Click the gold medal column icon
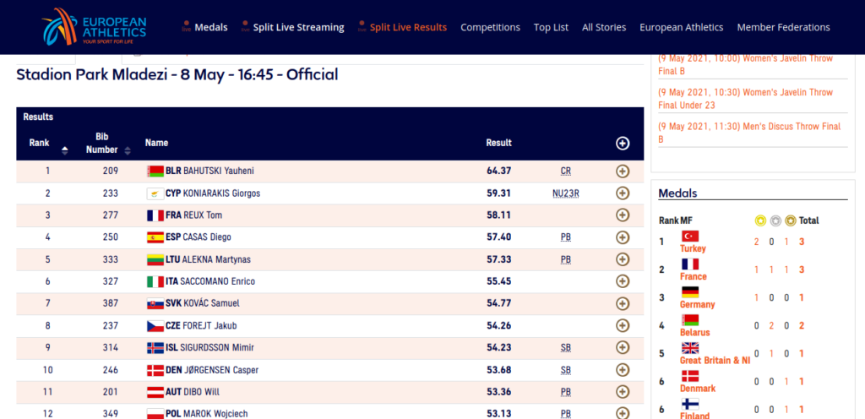The image size is (865, 419). click(760, 220)
